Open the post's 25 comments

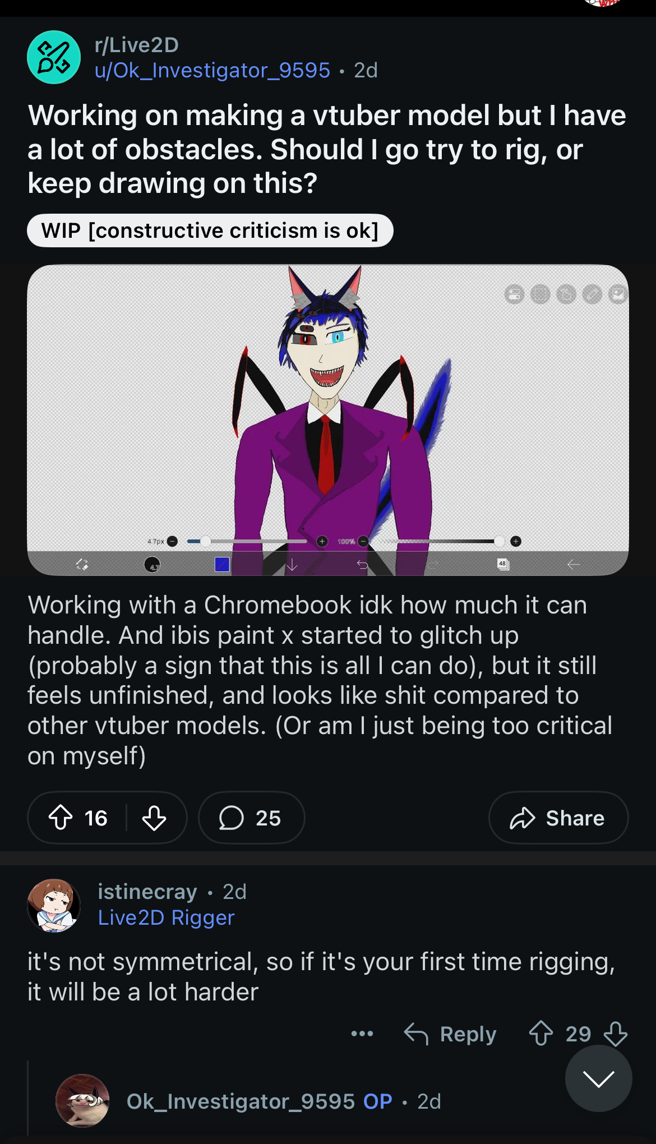pos(251,818)
